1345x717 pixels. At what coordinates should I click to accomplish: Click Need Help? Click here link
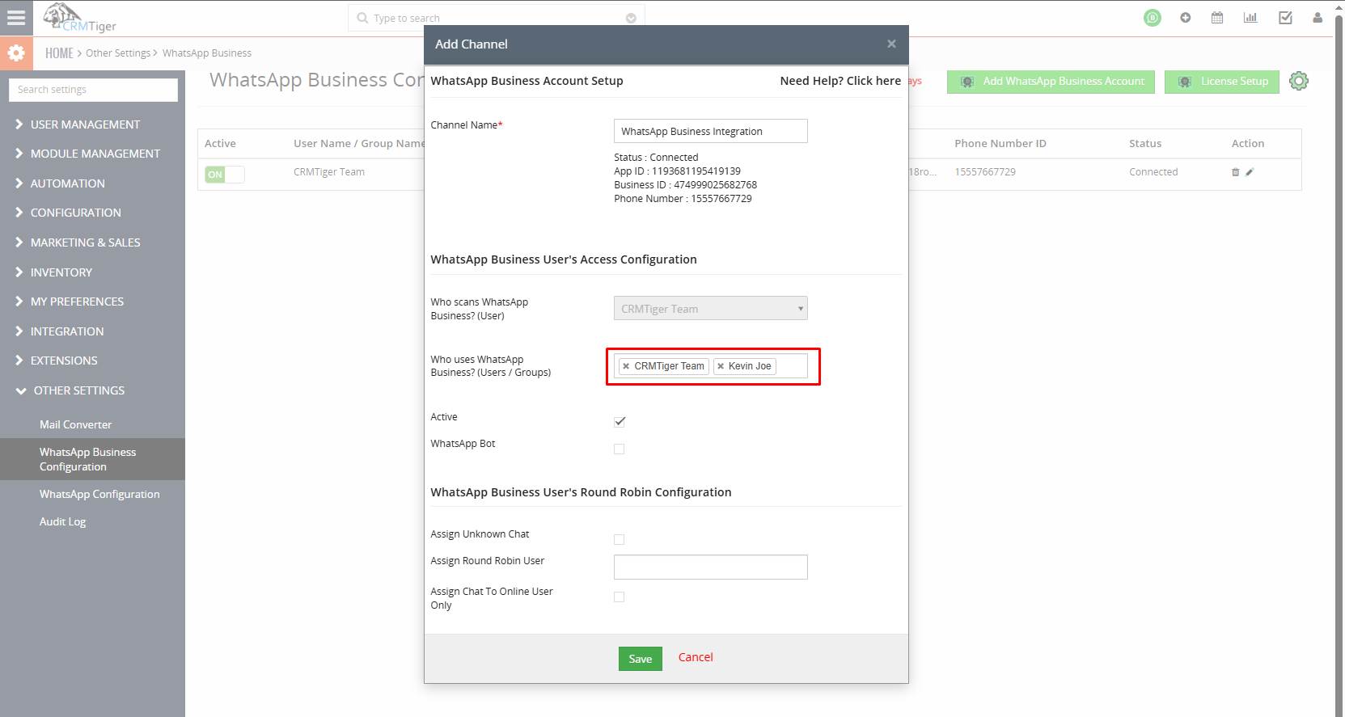[x=840, y=81]
